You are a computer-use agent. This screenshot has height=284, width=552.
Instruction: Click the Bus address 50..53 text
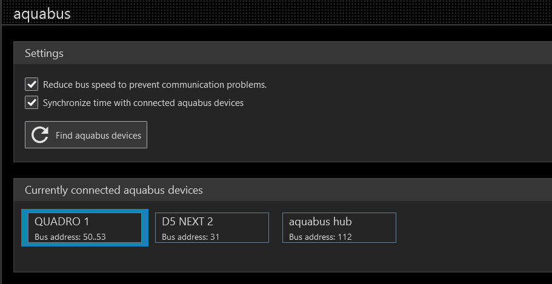tap(70, 237)
